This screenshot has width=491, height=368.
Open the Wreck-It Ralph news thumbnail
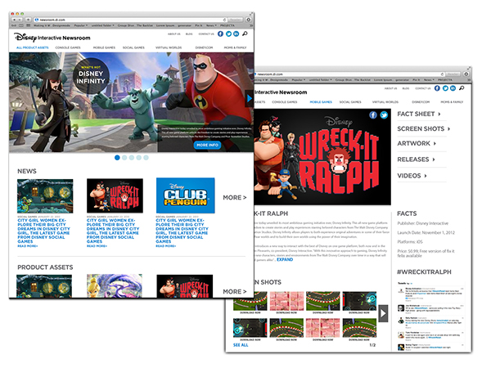(x=115, y=195)
